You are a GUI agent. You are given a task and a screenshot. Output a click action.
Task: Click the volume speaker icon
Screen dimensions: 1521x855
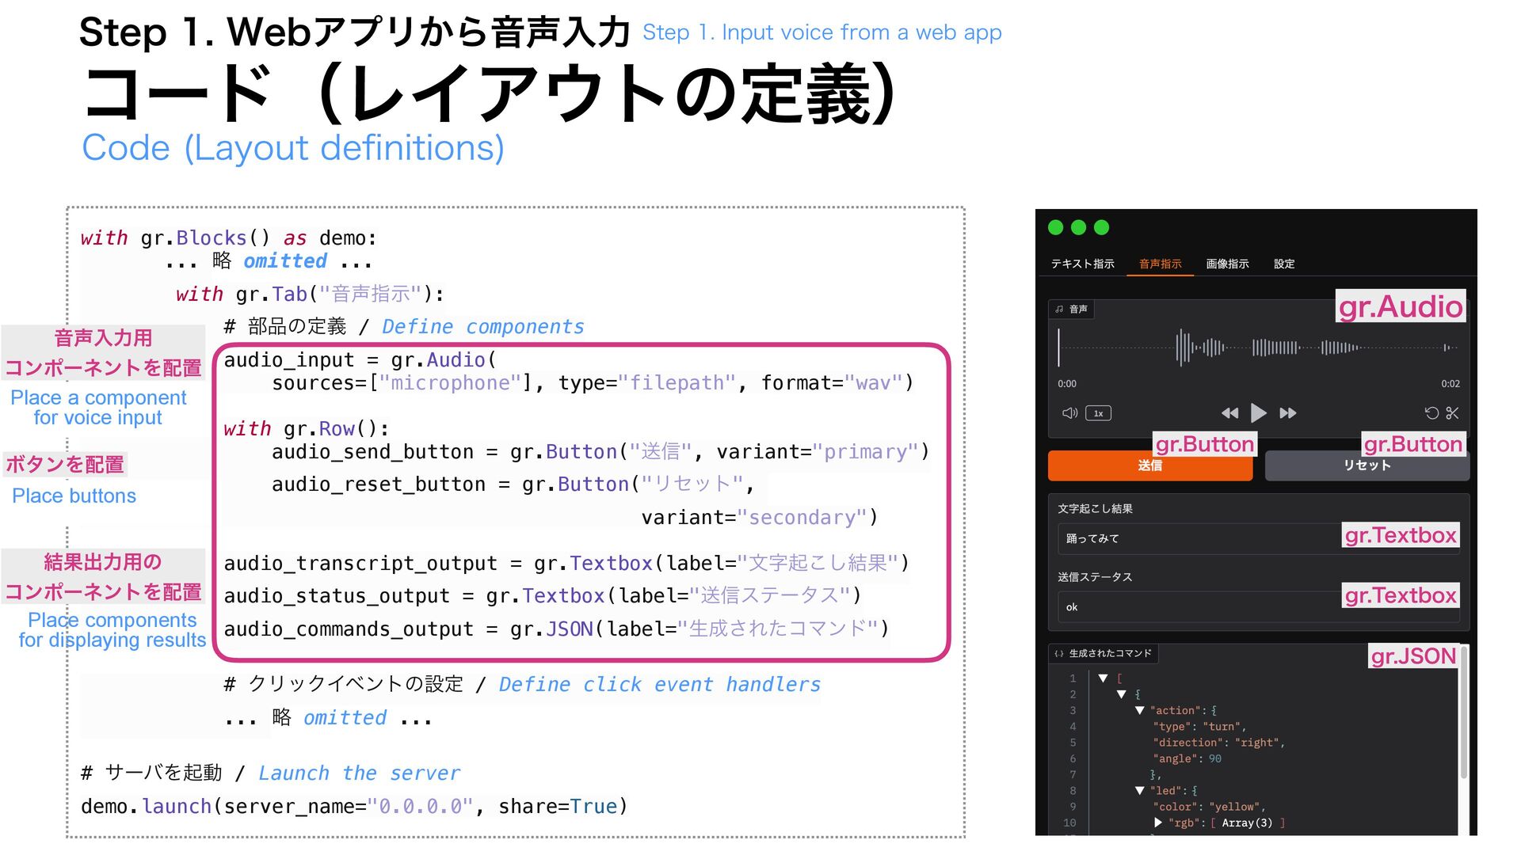point(1069,412)
